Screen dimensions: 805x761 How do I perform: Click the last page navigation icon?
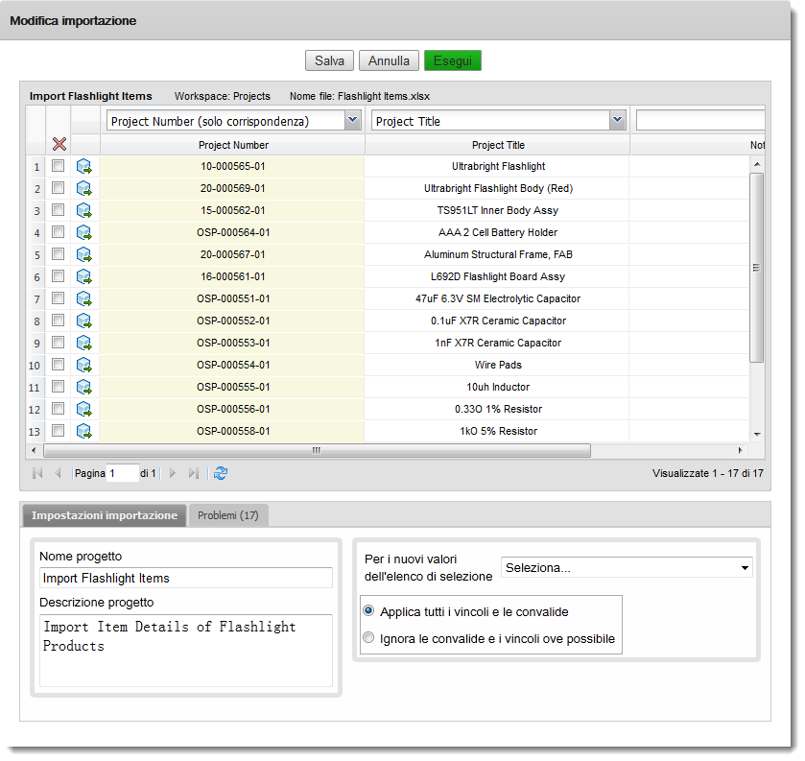tap(193, 472)
